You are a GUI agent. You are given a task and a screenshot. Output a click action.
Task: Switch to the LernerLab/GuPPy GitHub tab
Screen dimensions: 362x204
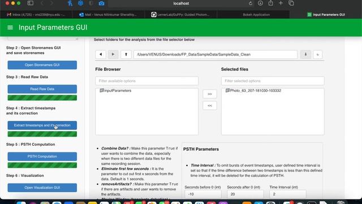click(181, 15)
